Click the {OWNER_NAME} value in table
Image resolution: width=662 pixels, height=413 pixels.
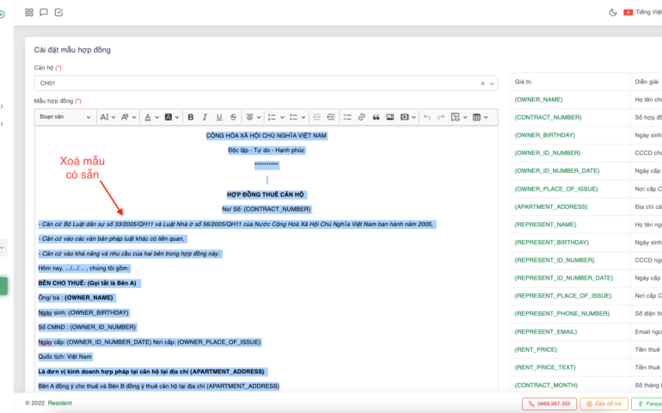tap(538, 100)
